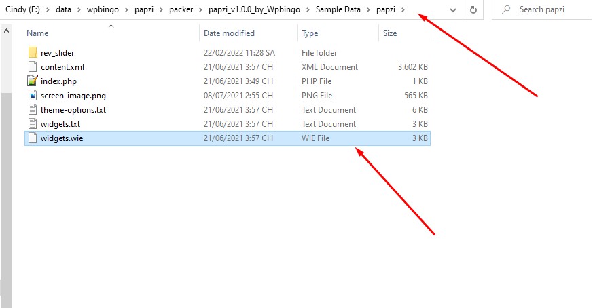The width and height of the screenshot is (593, 308).
Task: Click the PNG File type cell
Action: pos(317,96)
